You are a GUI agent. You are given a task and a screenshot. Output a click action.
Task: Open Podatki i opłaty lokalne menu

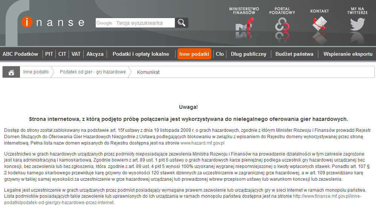click(141, 54)
